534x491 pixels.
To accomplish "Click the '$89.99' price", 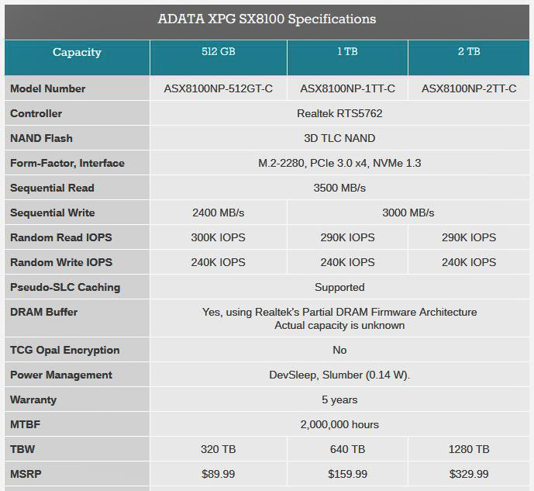I will [219, 474].
